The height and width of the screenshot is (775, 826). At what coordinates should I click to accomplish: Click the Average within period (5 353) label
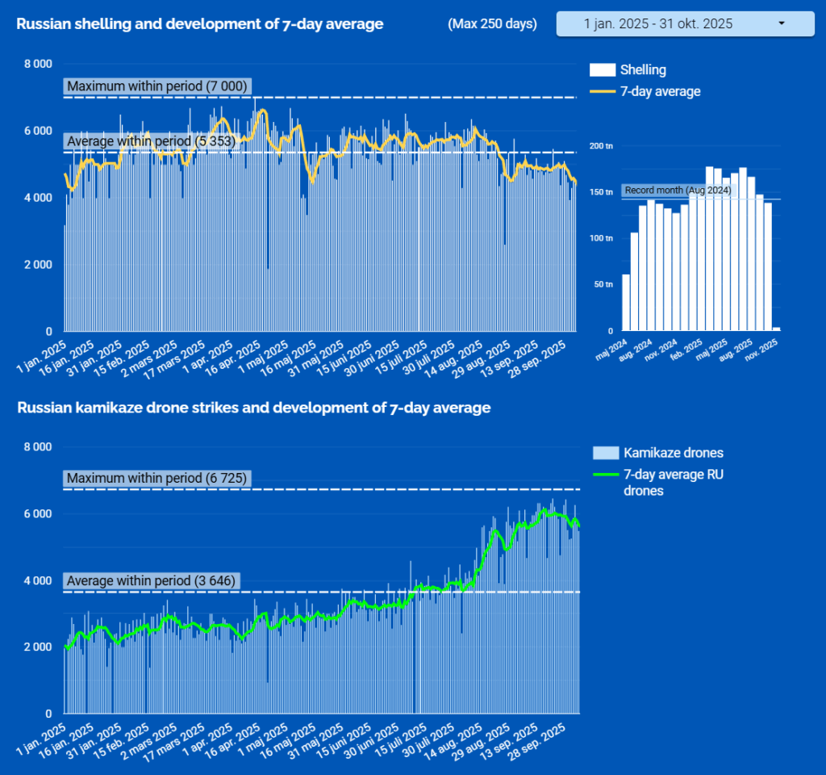point(151,141)
